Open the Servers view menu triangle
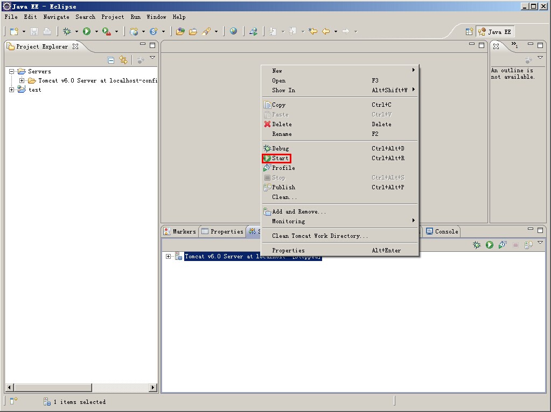The height and width of the screenshot is (412, 551). [x=540, y=243]
